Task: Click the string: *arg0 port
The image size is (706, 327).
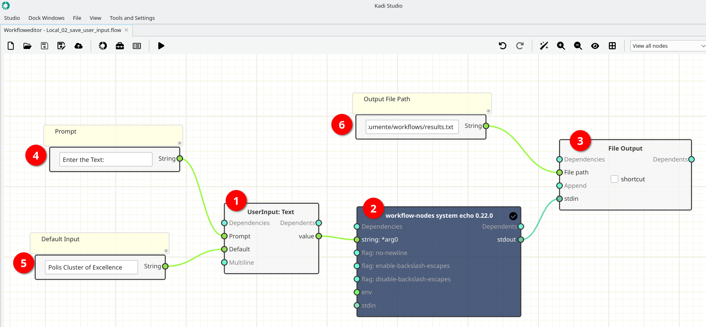Action: pyautogui.click(x=357, y=240)
